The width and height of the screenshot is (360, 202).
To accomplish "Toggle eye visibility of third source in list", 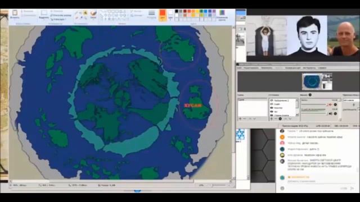I will (x=272, y=108).
